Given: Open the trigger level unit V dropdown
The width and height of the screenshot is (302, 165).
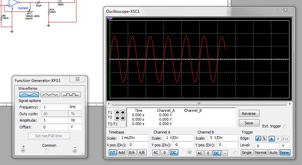Looking at the screenshot, I should [284, 146].
